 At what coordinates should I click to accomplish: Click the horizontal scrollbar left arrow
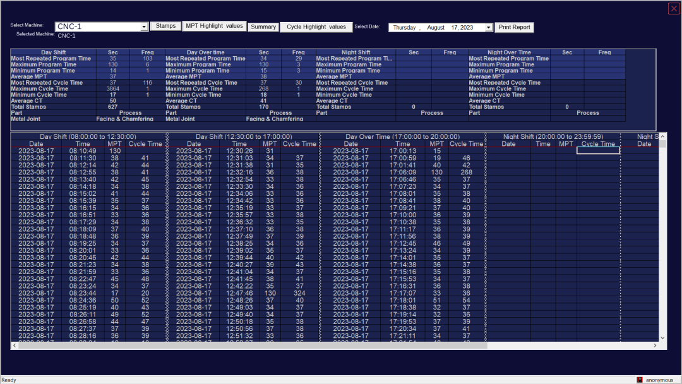coord(15,345)
